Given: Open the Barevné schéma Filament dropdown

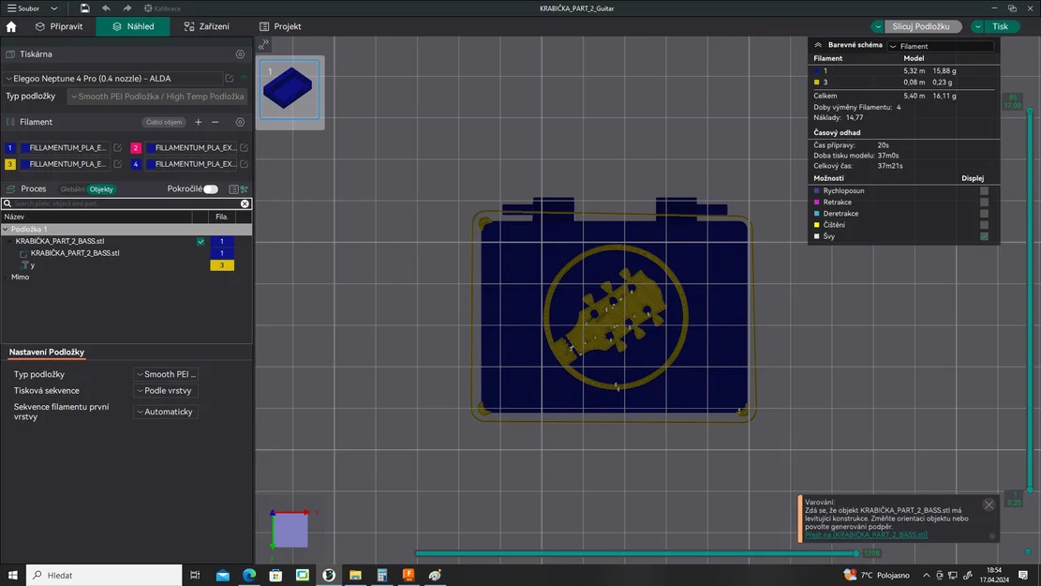Looking at the screenshot, I should tap(941, 47).
